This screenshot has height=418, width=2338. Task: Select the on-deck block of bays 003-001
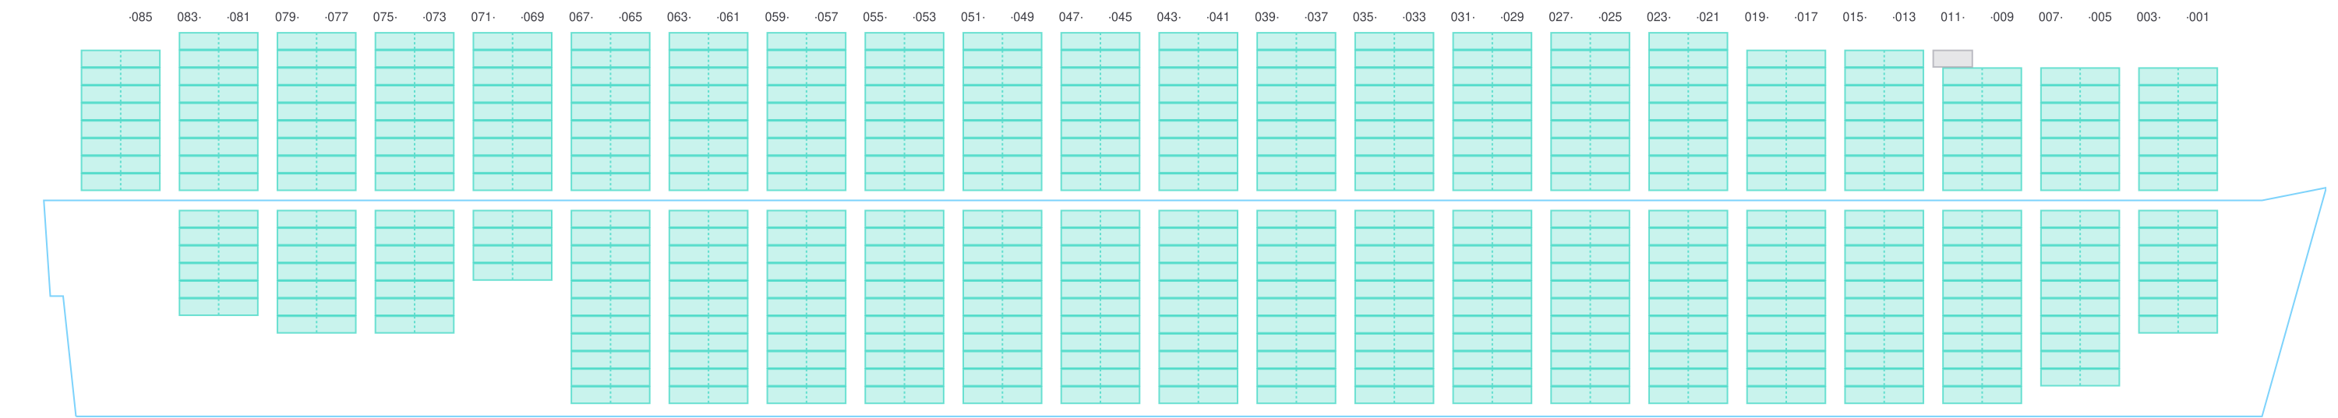tap(2177, 128)
